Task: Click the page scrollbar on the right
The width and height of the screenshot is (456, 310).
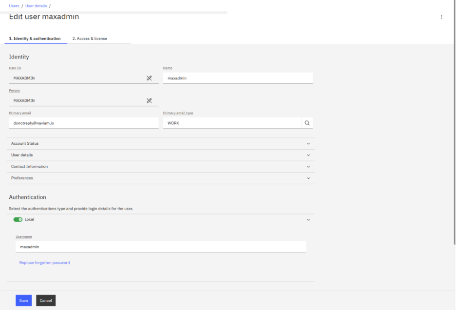Action: [x=454, y=146]
